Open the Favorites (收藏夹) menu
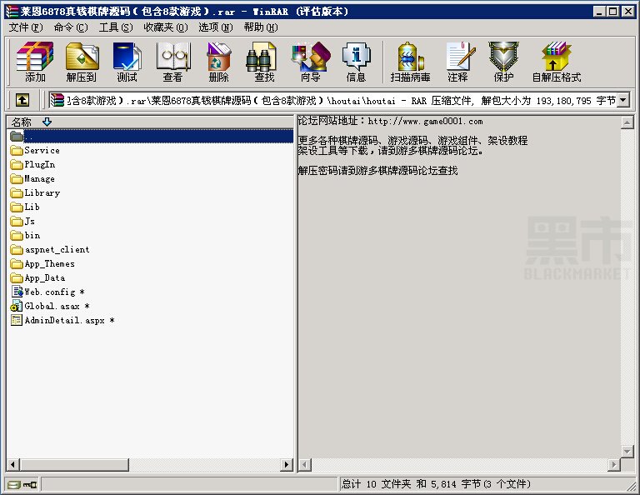The height and width of the screenshot is (495, 640). click(166, 27)
